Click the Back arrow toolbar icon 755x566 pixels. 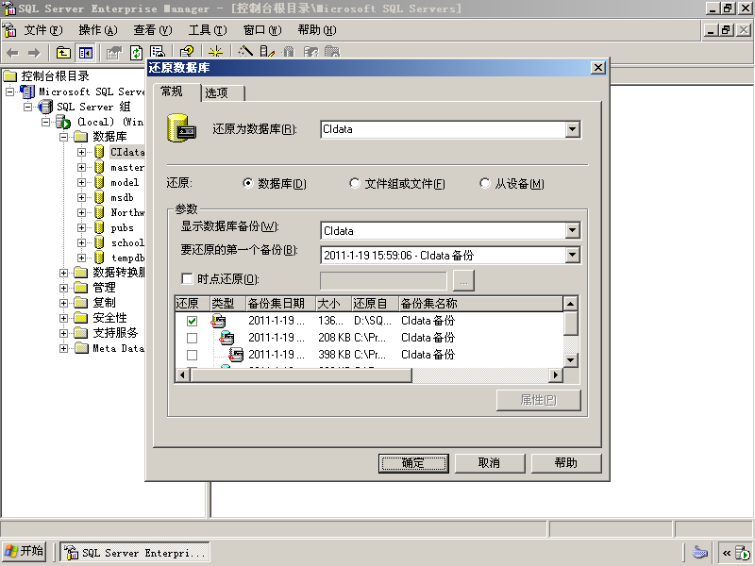click(12, 53)
